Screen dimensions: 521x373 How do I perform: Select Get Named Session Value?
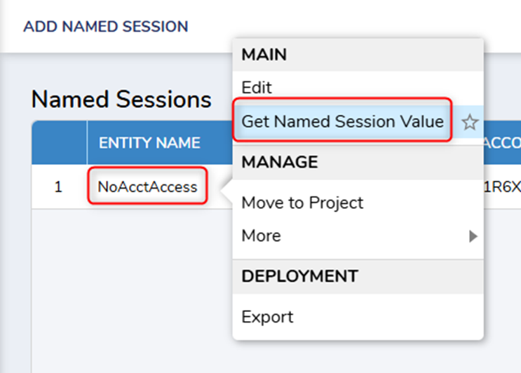(x=342, y=122)
